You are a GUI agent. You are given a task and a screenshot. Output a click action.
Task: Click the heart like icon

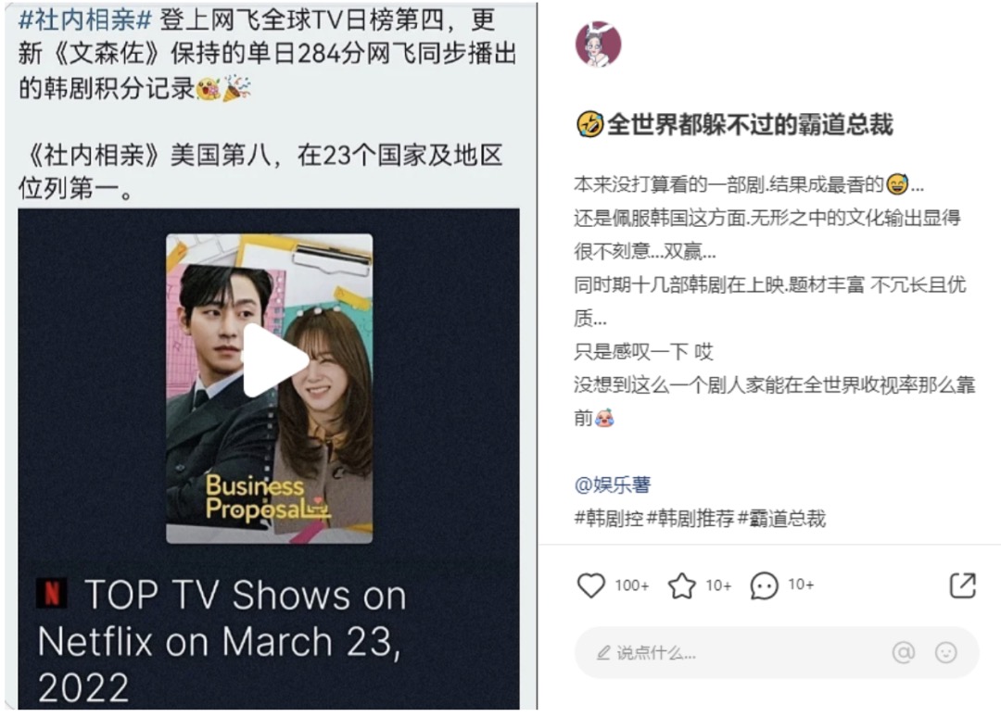click(x=590, y=585)
